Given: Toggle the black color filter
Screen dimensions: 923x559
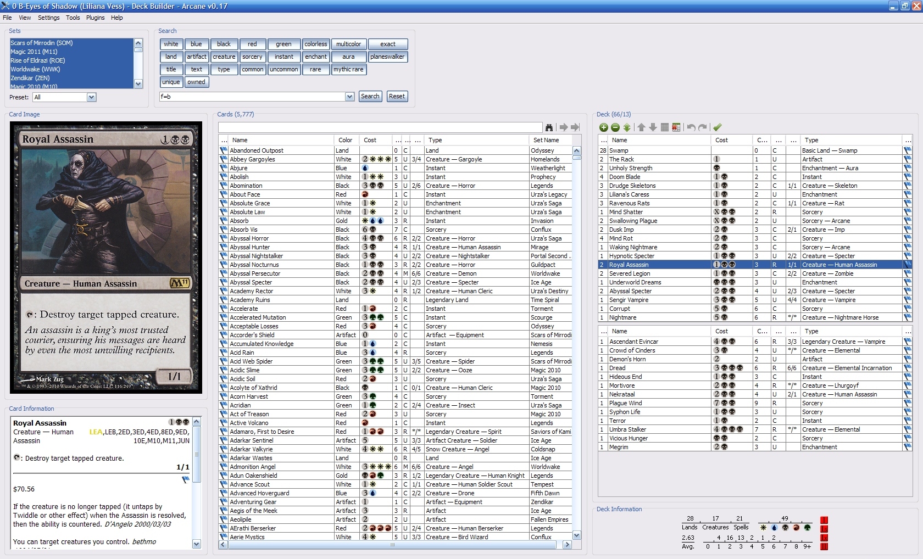Looking at the screenshot, I should click(x=224, y=44).
